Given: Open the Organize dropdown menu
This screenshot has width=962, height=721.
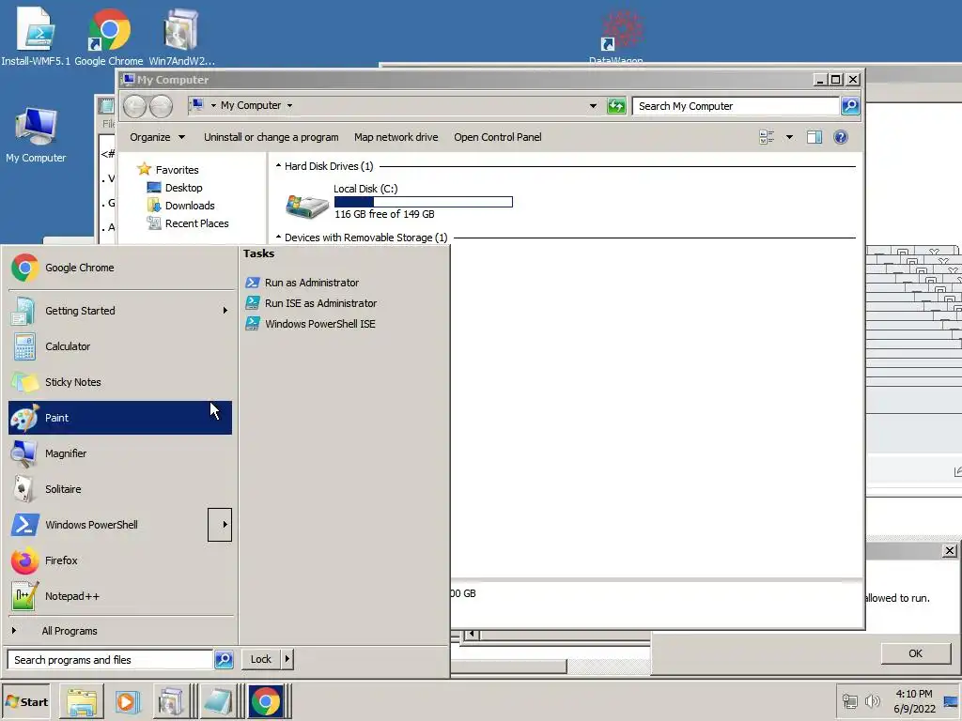Looking at the screenshot, I should tap(157, 137).
